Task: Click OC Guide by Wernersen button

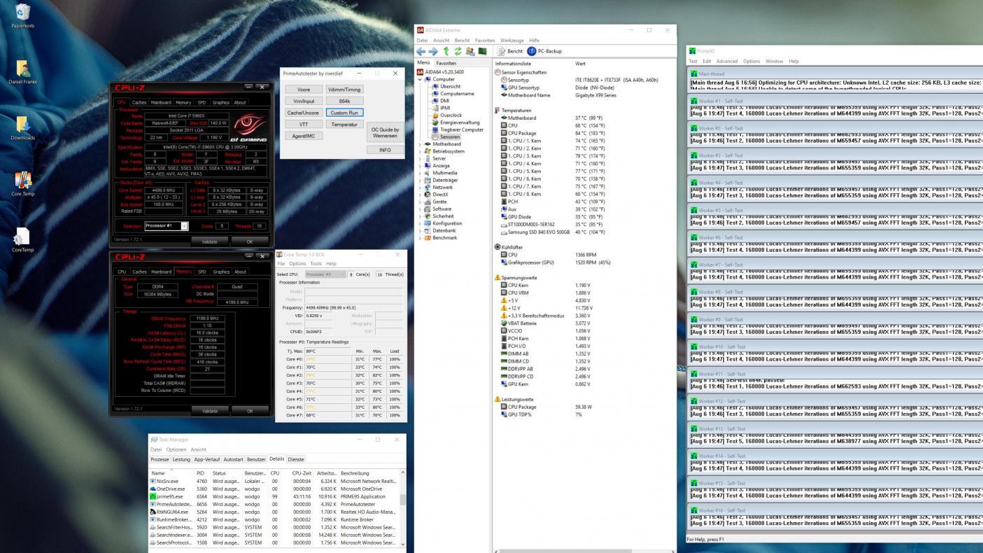Action: pos(385,132)
